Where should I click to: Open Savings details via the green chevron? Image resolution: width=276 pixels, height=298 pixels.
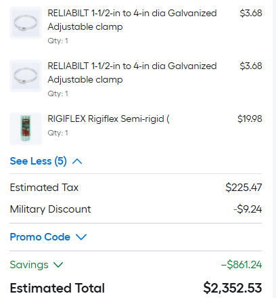pos(58,264)
